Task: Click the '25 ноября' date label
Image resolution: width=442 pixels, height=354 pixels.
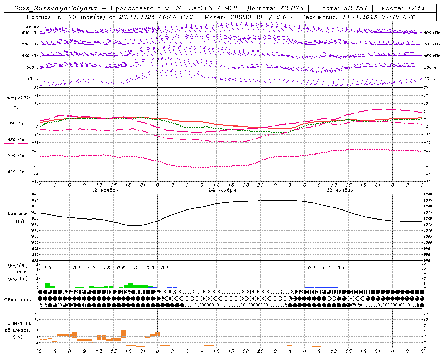Action: pyautogui.click(x=340, y=190)
